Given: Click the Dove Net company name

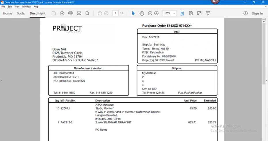Looking at the screenshot, I should (x=59, y=49).
